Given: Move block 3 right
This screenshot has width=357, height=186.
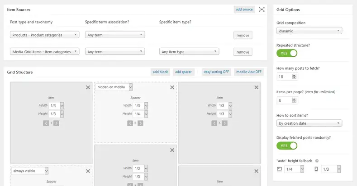Looking at the screenshot, I should (225, 123).
